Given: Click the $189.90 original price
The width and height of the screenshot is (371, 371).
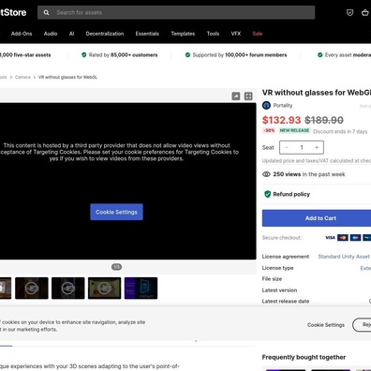Looking at the screenshot, I should tap(324, 120).
